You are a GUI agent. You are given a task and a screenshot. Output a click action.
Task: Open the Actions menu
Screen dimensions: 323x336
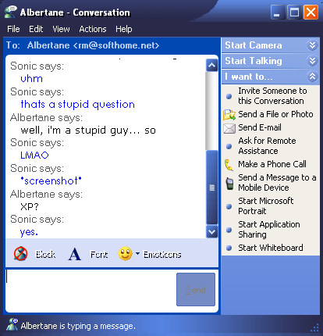click(93, 29)
